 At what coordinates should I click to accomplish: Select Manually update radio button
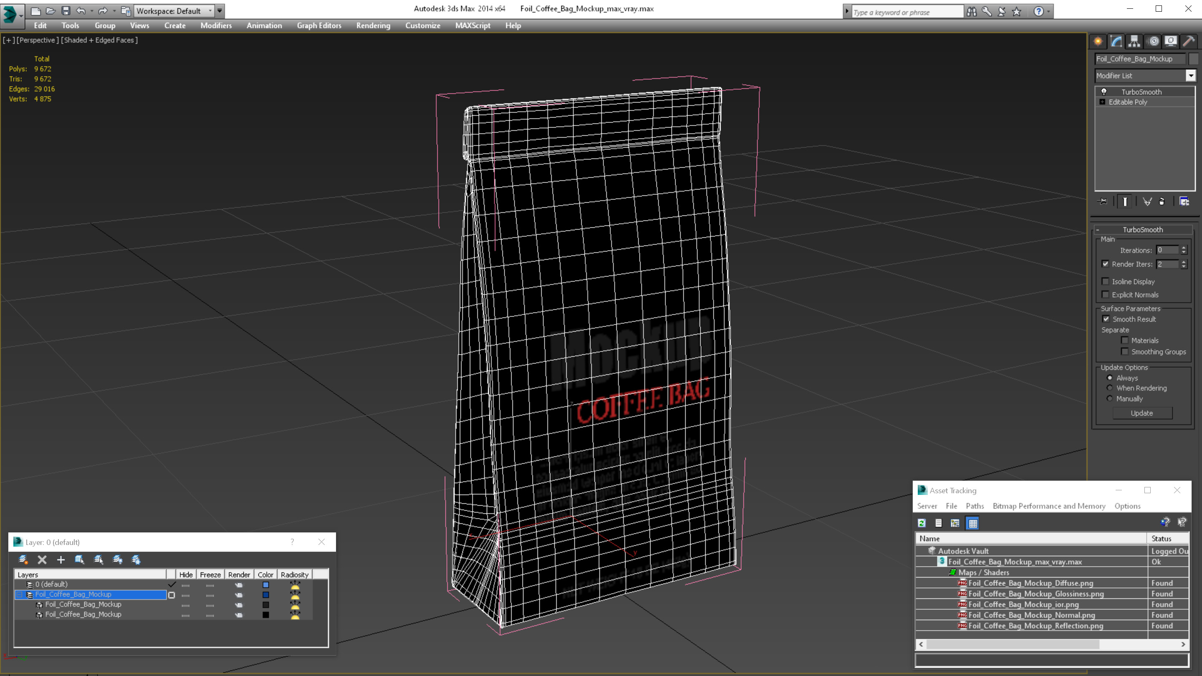tap(1110, 398)
